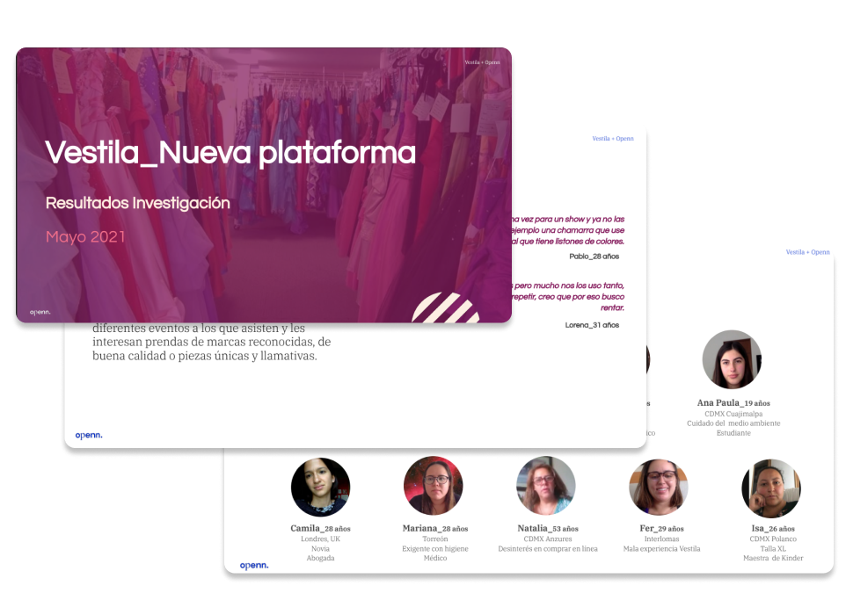The height and width of the screenshot is (593, 846).
Task: Click "Cuidado del medio ambiente" text
Action: coord(733,423)
